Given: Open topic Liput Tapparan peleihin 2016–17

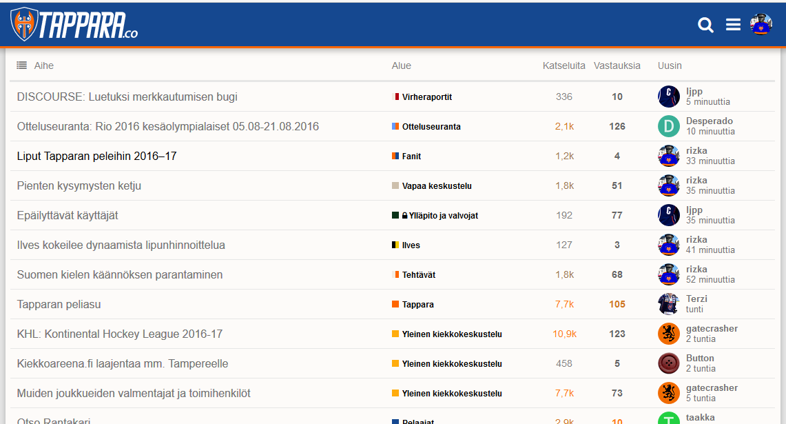Looking at the screenshot, I should [x=96, y=157].
